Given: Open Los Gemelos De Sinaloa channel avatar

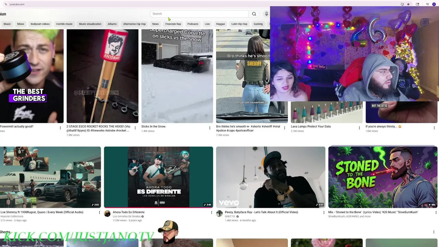Looking at the screenshot, I should pyautogui.click(x=107, y=214).
